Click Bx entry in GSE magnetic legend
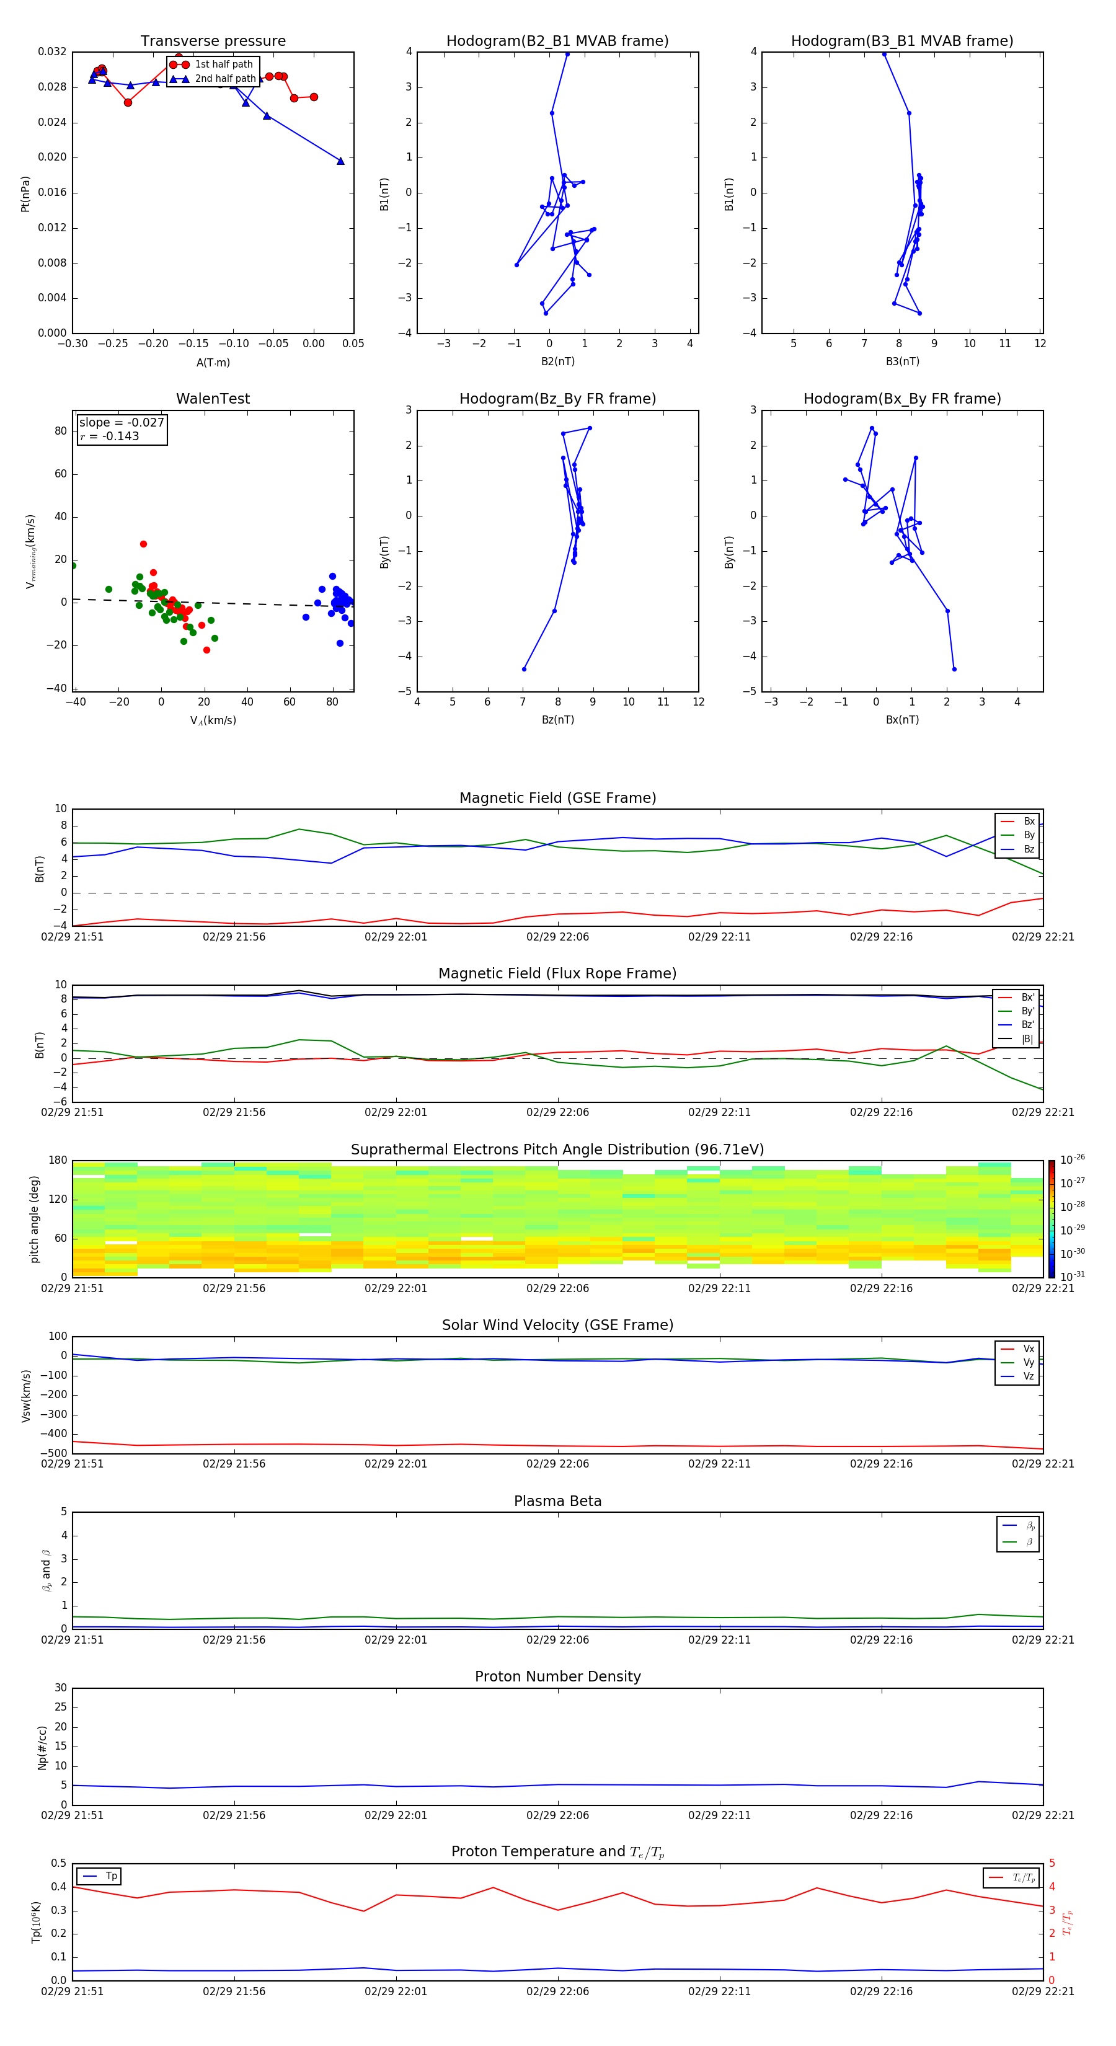This screenshot has width=1116, height=2046. click(1017, 821)
